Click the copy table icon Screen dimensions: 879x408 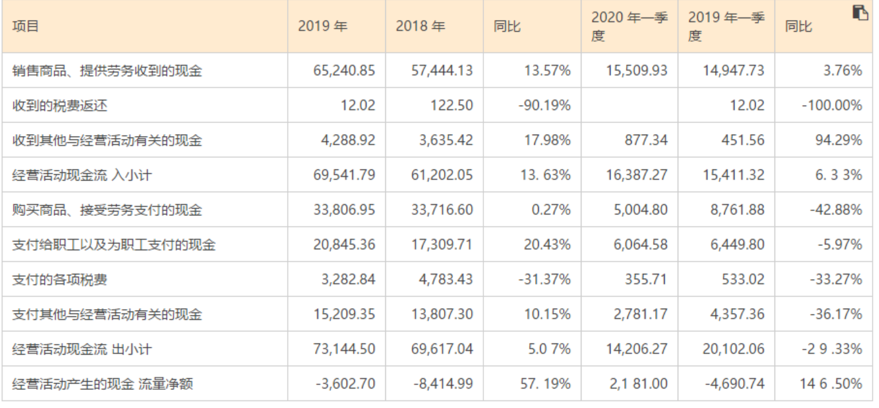pyautogui.click(x=859, y=12)
